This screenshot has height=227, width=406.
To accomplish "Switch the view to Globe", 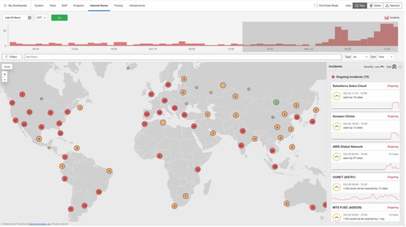I will pyautogui.click(x=375, y=5).
